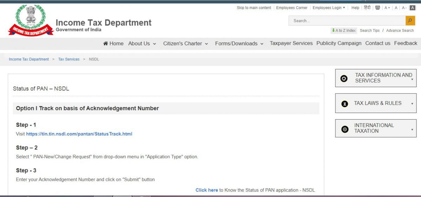Click the PAN-New/Change Request instruction text
Screen dimensions: 421x197
tap(107, 157)
